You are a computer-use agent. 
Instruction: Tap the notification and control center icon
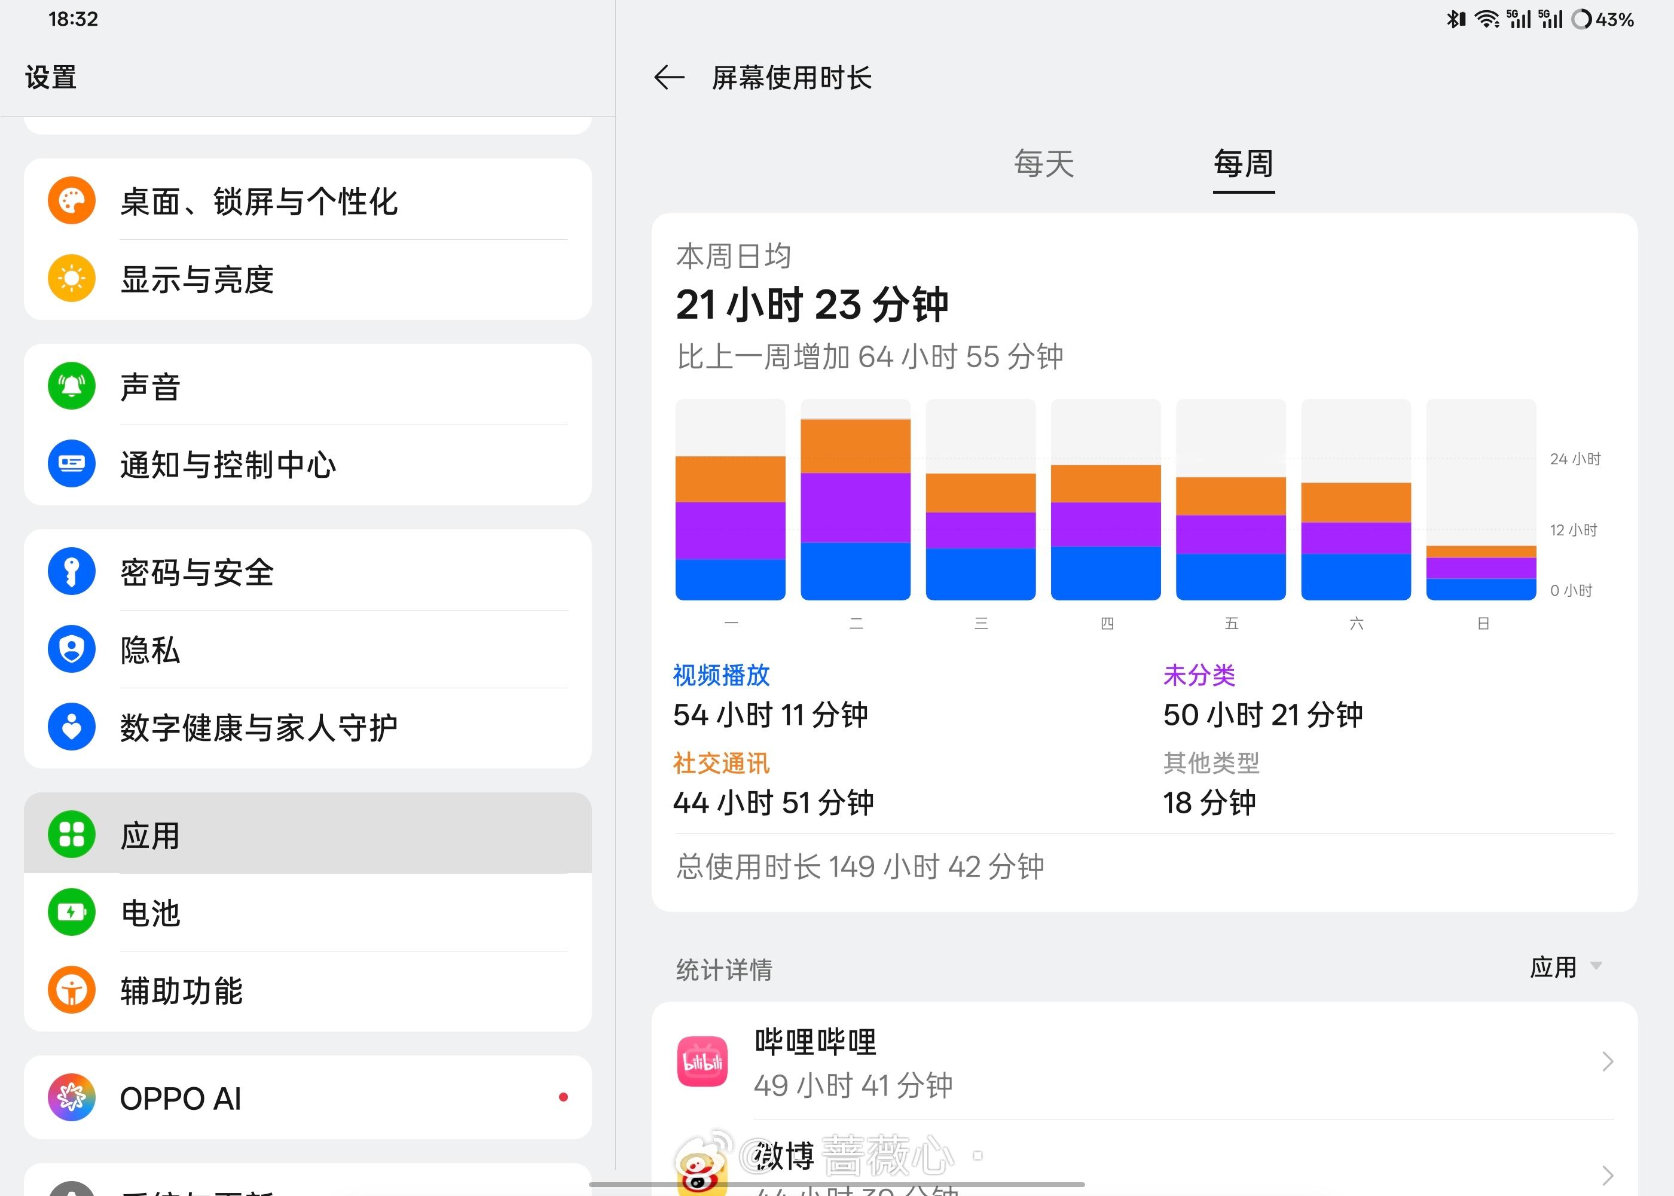(x=71, y=464)
